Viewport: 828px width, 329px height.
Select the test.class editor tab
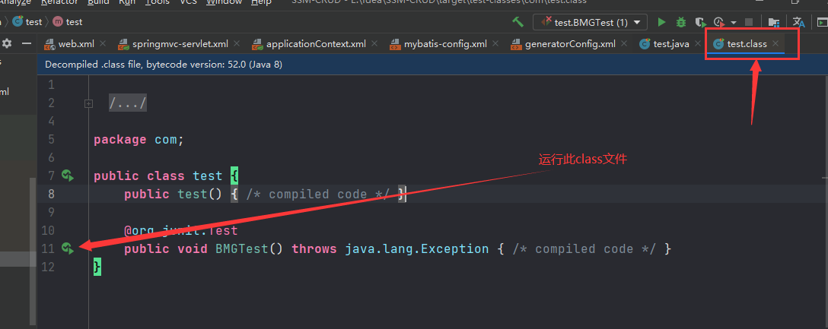click(x=747, y=44)
